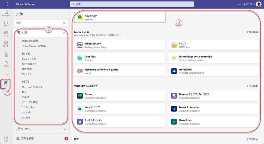Image resolution: width=264 pixels, height=144 pixels.
Task: Click さらに表示 to show more categories
Action: [26, 118]
